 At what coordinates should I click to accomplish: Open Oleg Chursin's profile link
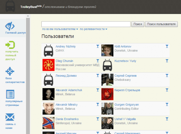click(x=64, y=61)
